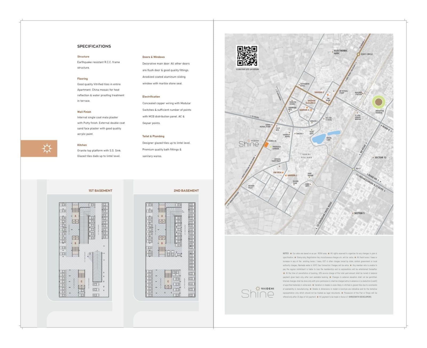Select the orange Vaidehi Shine site marker
The image size is (427, 348).
266,145
